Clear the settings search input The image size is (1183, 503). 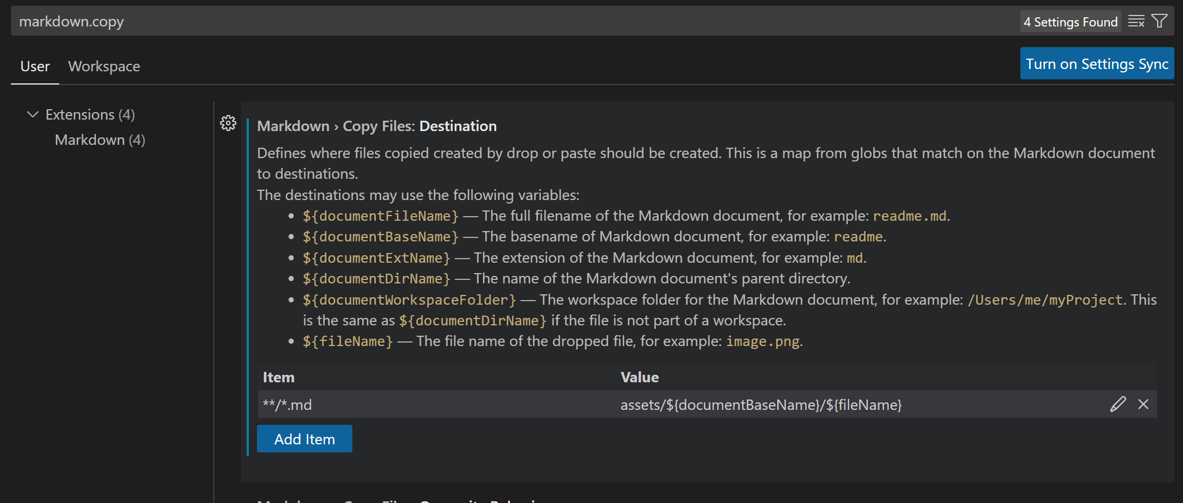[x=1136, y=22]
